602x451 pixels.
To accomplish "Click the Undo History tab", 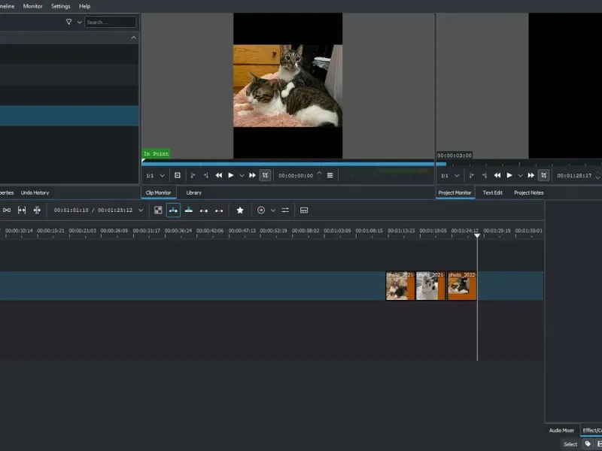I will pos(35,192).
